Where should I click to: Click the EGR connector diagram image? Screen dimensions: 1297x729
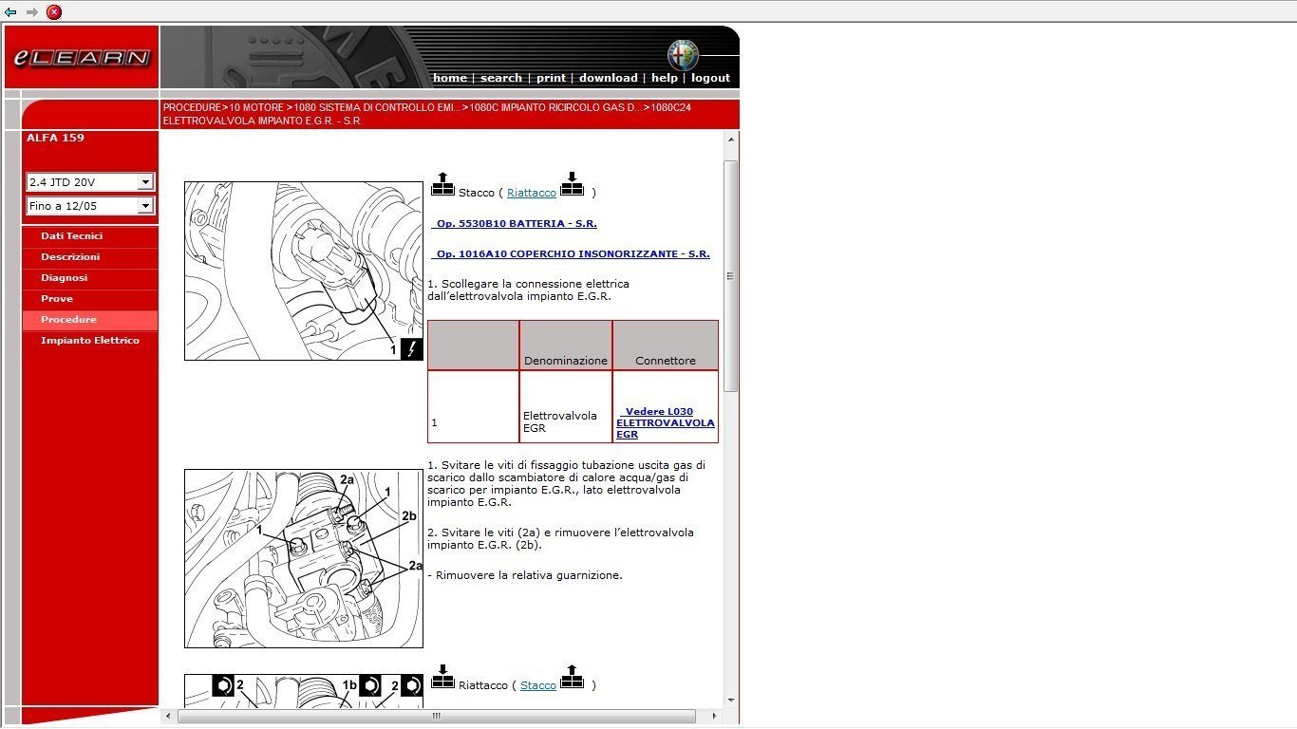pyautogui.click(x=304, y=271)
